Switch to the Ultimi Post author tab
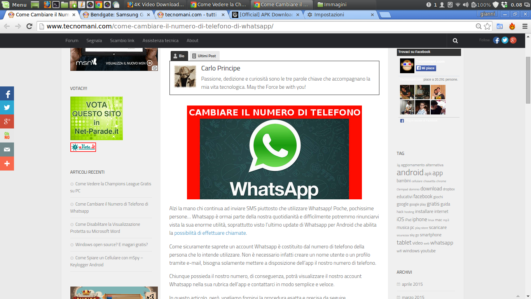The height and width of the screenshot is (299, 531). coord(204,56)
